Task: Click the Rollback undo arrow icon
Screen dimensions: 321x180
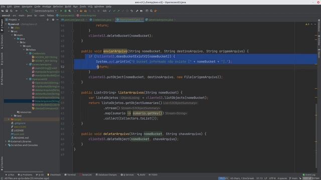Action: point(131,11)
